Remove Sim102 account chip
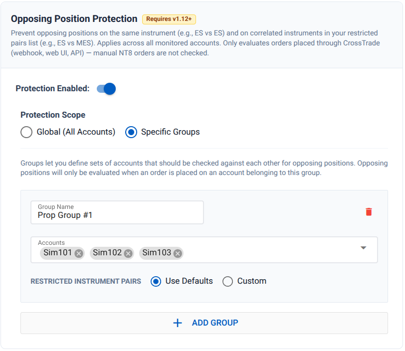Screen dimensions: 405x351 (x=127, y=253)
